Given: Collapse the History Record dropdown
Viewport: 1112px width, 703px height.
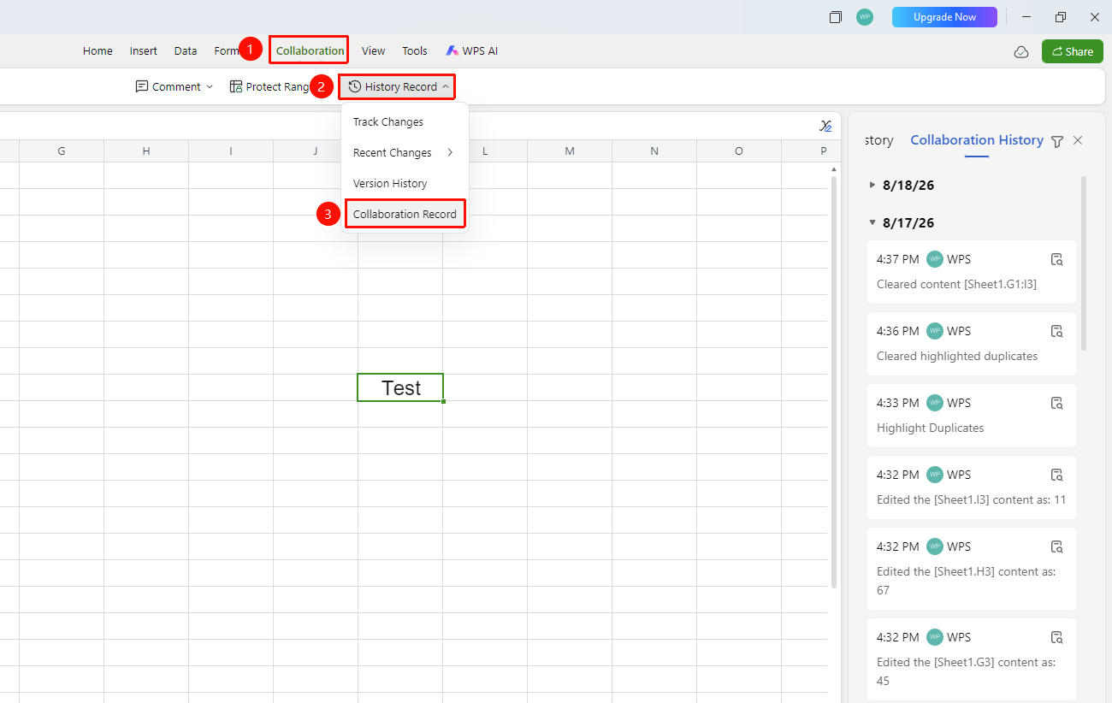Looking at the screenshot, I should pyautogui.click(x=446, y=87).
